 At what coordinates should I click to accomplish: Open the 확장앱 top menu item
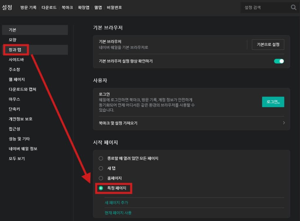[x=83, y=8]
